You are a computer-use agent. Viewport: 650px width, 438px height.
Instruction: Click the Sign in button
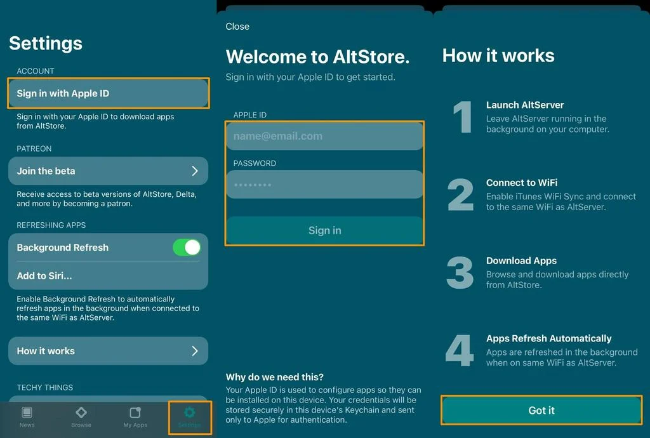pyautogui.click(x=324, y=230)
